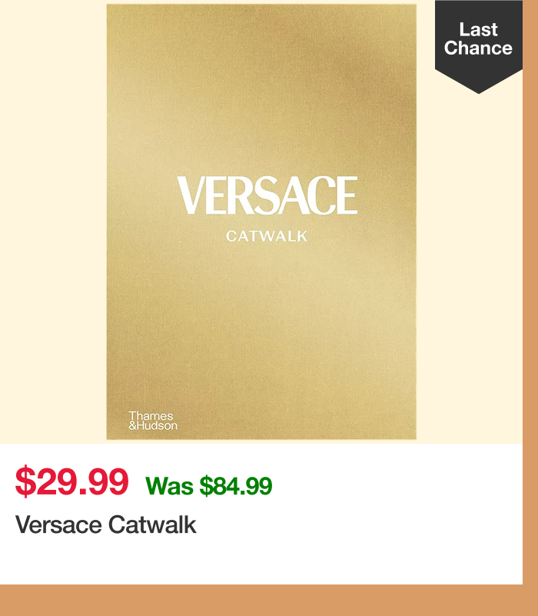Click the word Thames in publisher logo

(x=151, y=415)
